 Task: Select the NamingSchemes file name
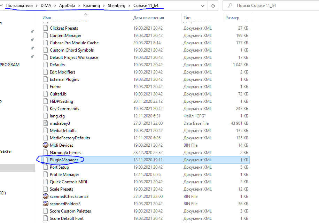click(65, 153)
